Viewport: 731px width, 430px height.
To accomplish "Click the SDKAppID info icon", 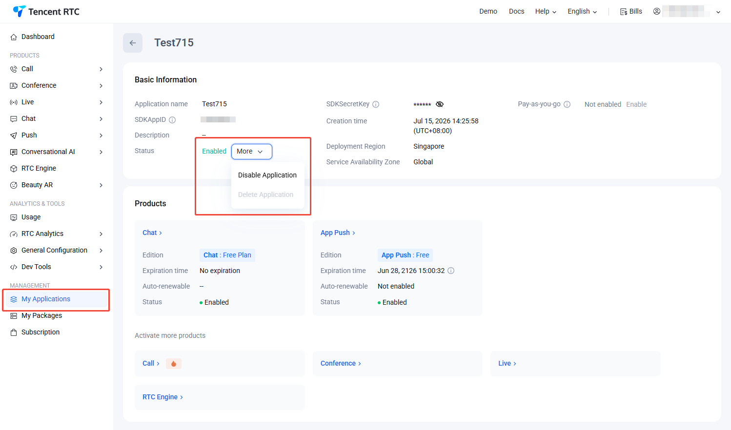I will pyautogui.click(x=172, y=120).
